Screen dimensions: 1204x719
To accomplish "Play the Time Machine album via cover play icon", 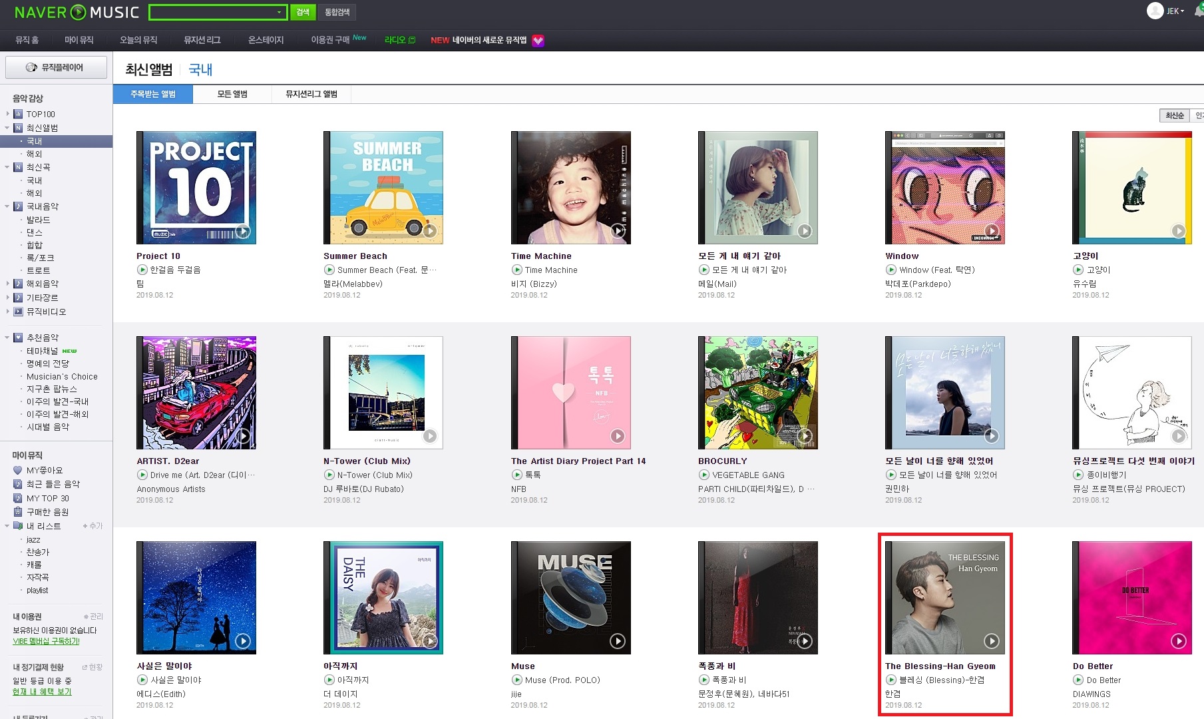I will (x=618, y=231).
